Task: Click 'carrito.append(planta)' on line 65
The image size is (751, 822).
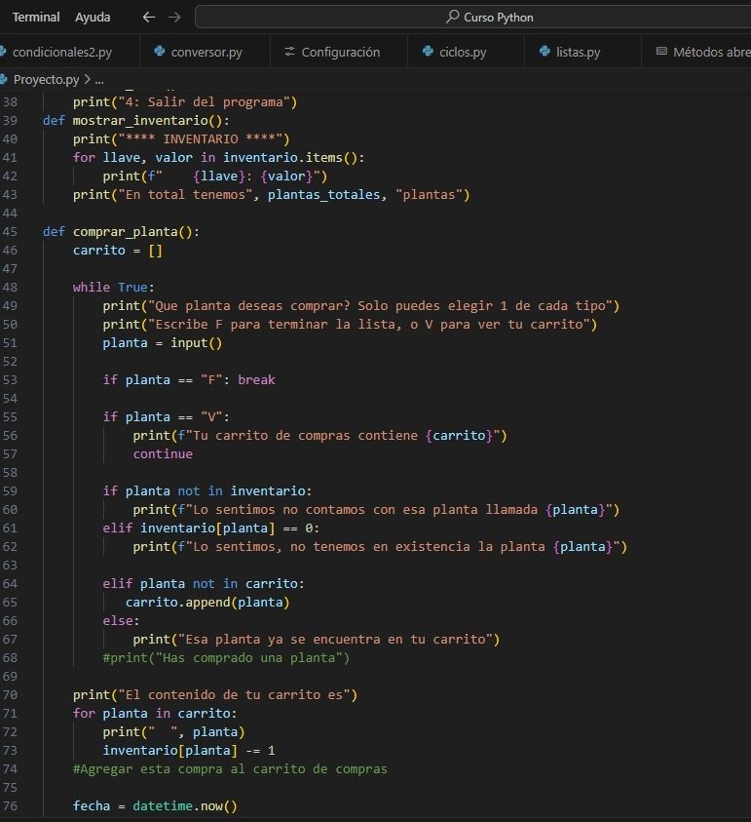Action: (207, 603)
